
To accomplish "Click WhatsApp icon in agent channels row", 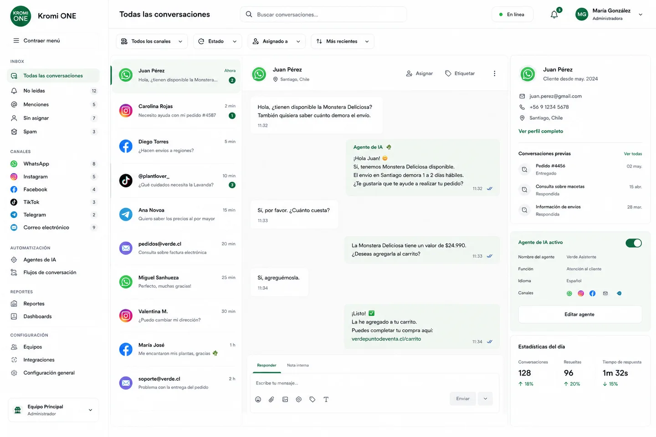I will coord(569,294).
